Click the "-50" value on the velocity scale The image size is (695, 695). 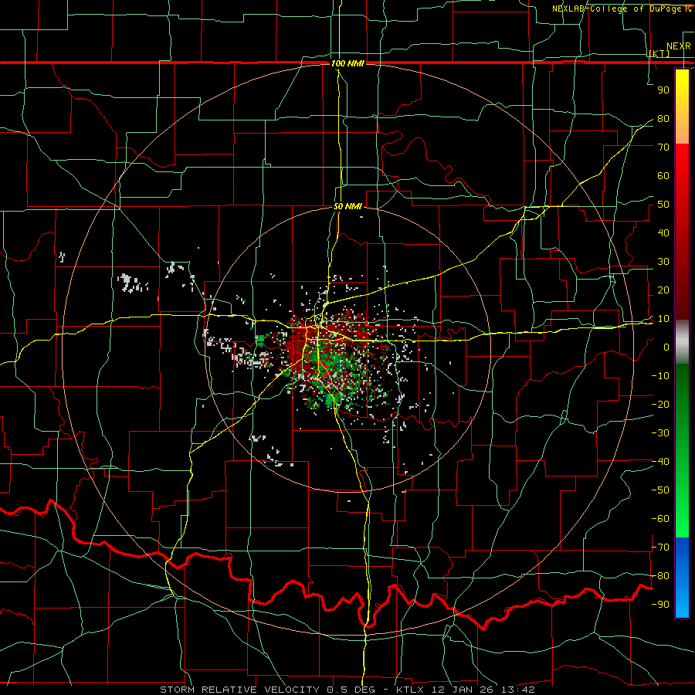(660, 490)
